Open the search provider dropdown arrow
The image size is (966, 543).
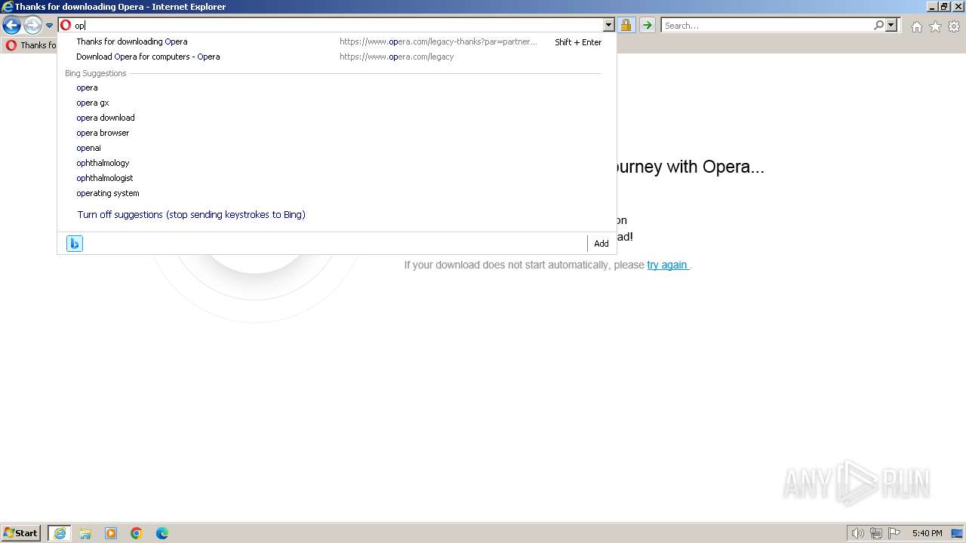(891, 26)
